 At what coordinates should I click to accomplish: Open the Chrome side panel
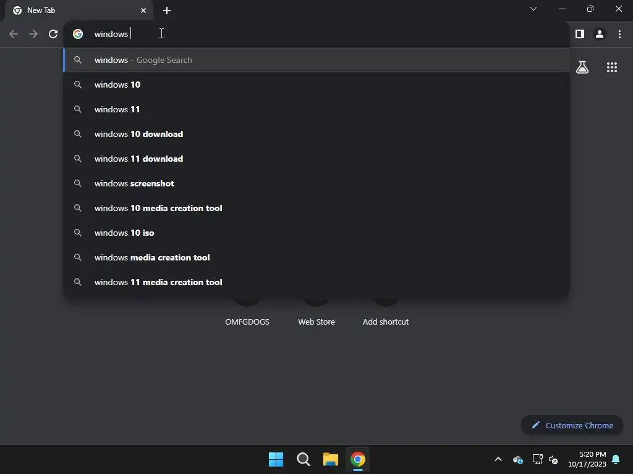pos(580,34)
